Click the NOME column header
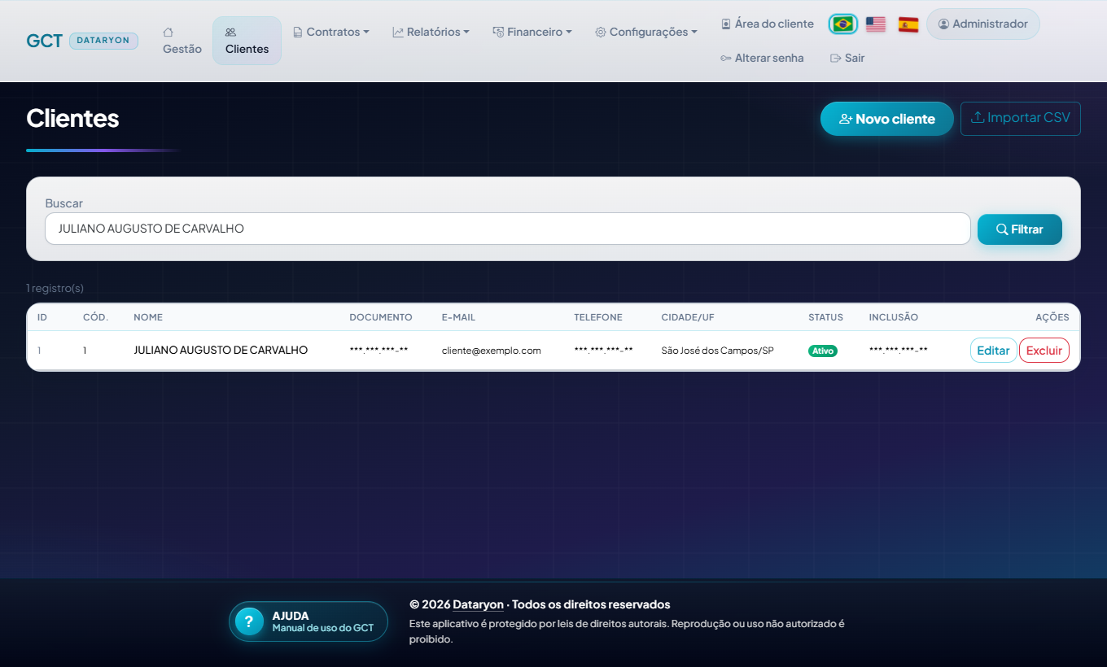Image resolution: width=1107 pixels, height=667 pixels. pos(148,317)
